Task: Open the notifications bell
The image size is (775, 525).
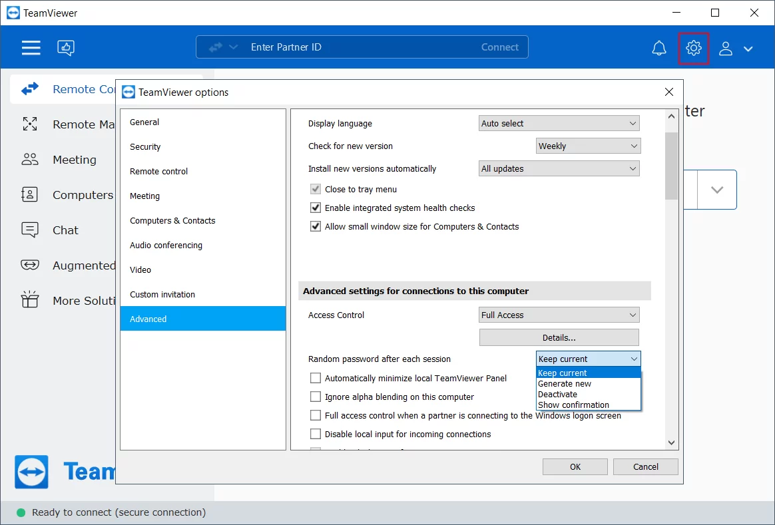Action: pyautogui.click(x=658, y=48)
